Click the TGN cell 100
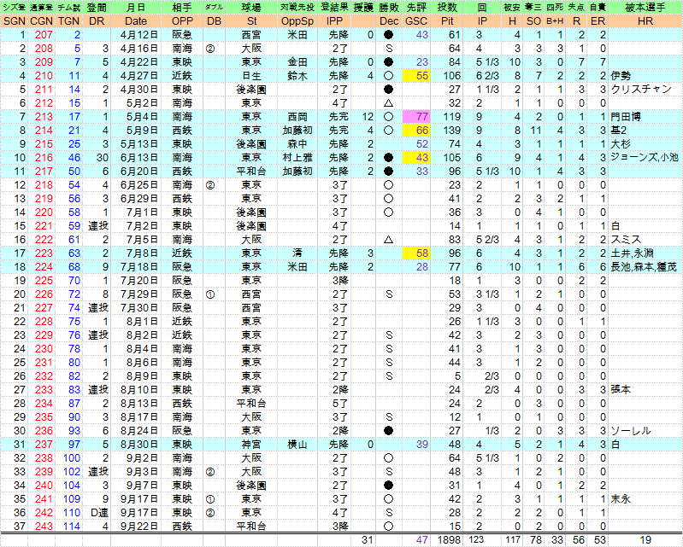 tap(72, 458)
